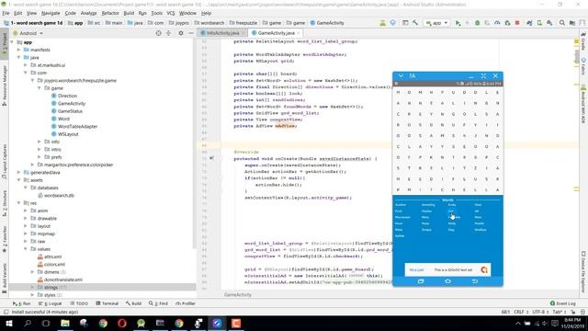
Task: Open SDK Manager icon in toolbar
Action: point(549,23)
